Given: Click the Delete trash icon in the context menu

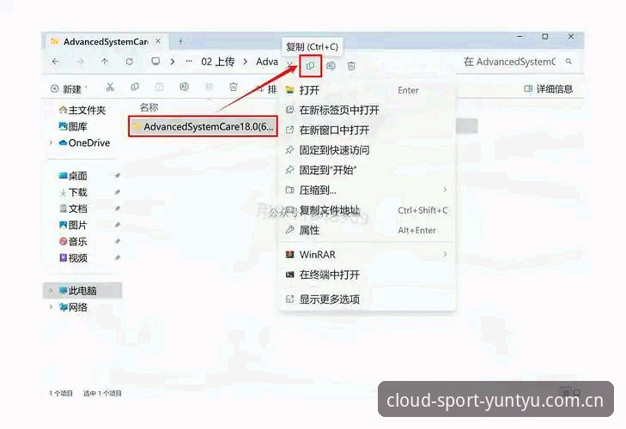Looking at the screenshot, I should tap(351, 66).
